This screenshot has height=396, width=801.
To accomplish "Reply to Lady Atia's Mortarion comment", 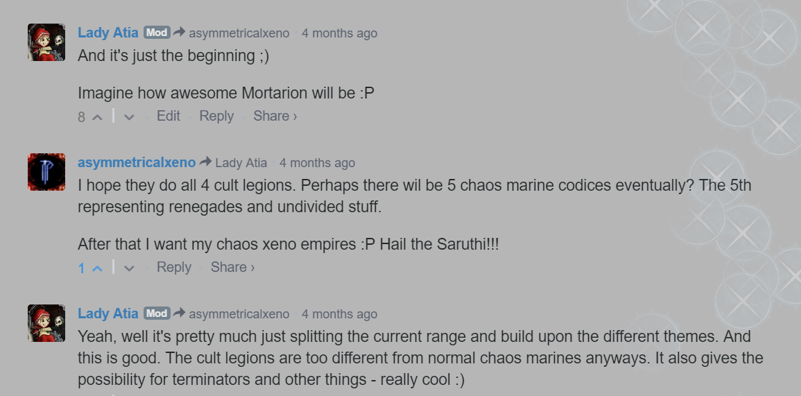I will pyautogui.click(x=216, y=116).
